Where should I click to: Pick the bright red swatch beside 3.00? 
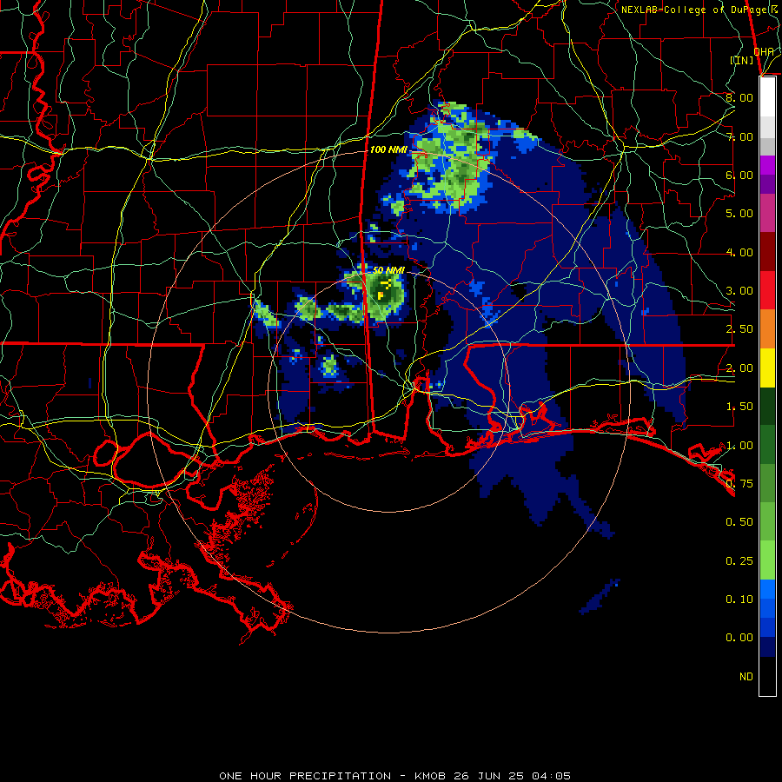click(767, 290)
